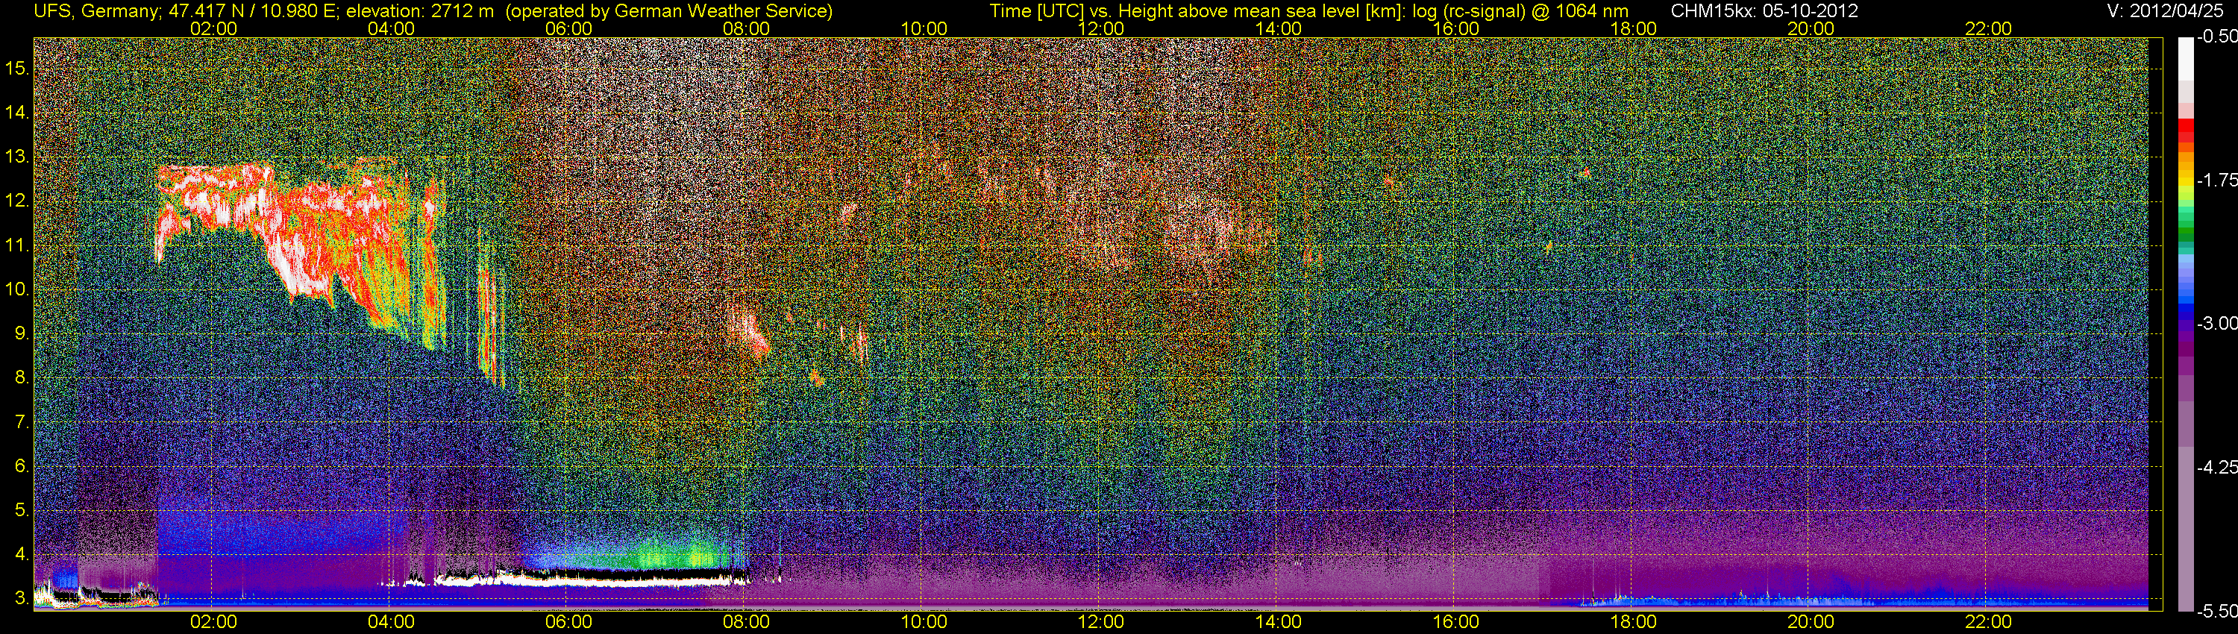Click the 18:00 label on the top time axis
Image resolution: width=2238 pixels, height=634 pixels.
(x=1633, y=28)
